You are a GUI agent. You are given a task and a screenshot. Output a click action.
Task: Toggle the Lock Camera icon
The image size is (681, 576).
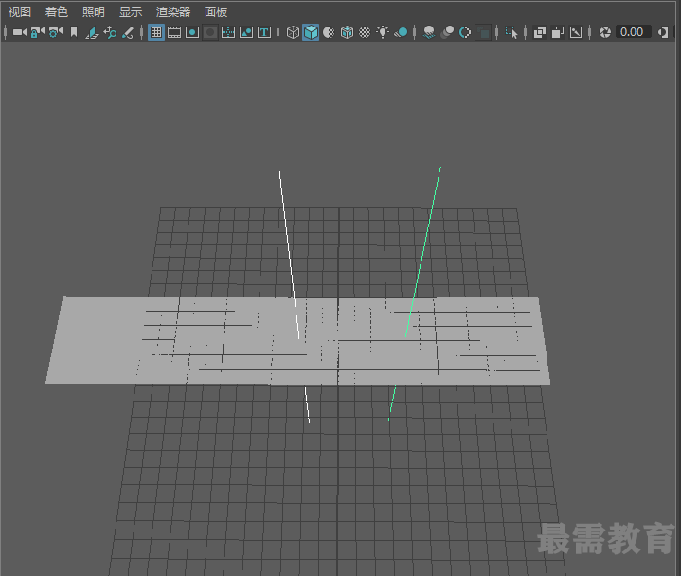click(x=38, y=32)
